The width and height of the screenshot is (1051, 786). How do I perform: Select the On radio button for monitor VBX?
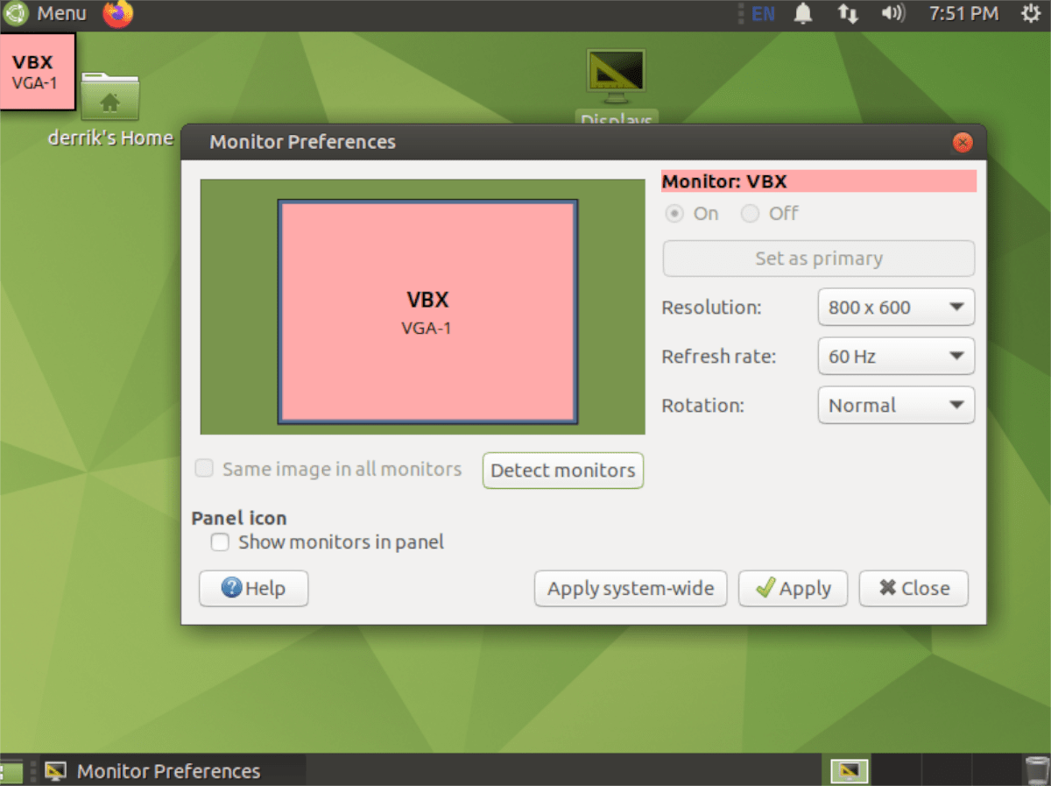coord(674,213)
